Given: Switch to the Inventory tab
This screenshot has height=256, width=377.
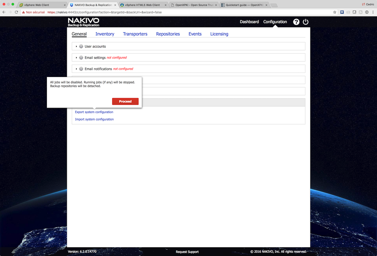Looking at the screenshot, I should tap(105, 34).
